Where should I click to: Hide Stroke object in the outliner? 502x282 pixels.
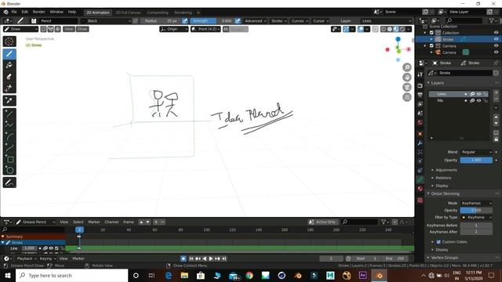click(x=496, y=39)
